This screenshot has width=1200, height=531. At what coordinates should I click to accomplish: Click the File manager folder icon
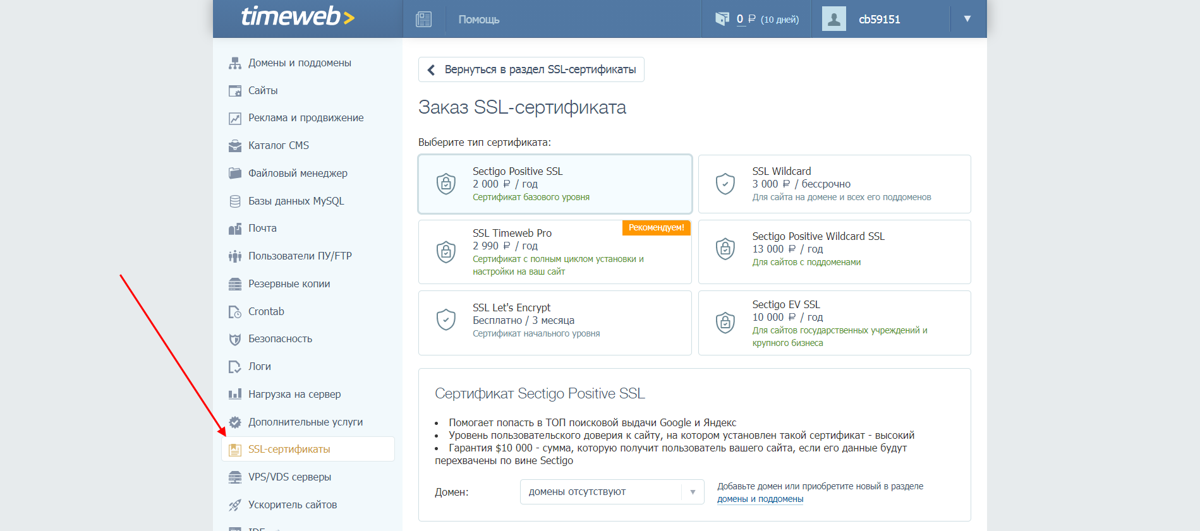(x=235, y=174)
